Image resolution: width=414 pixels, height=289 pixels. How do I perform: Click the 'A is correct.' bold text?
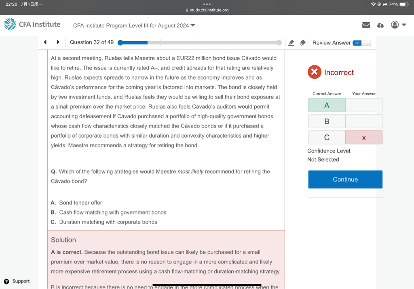(x=67, y=252)
